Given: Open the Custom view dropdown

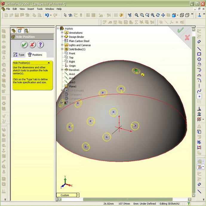Looking at the screenshot, I should [78, 195].
